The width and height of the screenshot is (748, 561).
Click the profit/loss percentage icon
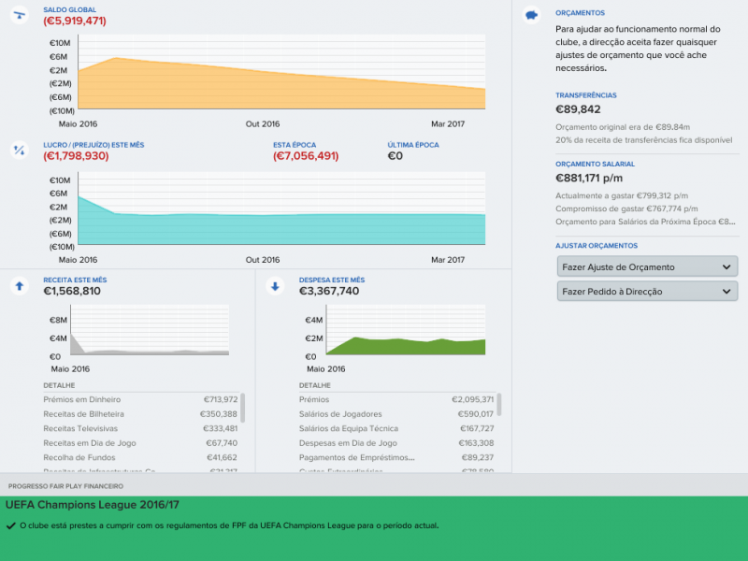click(19, 150)
